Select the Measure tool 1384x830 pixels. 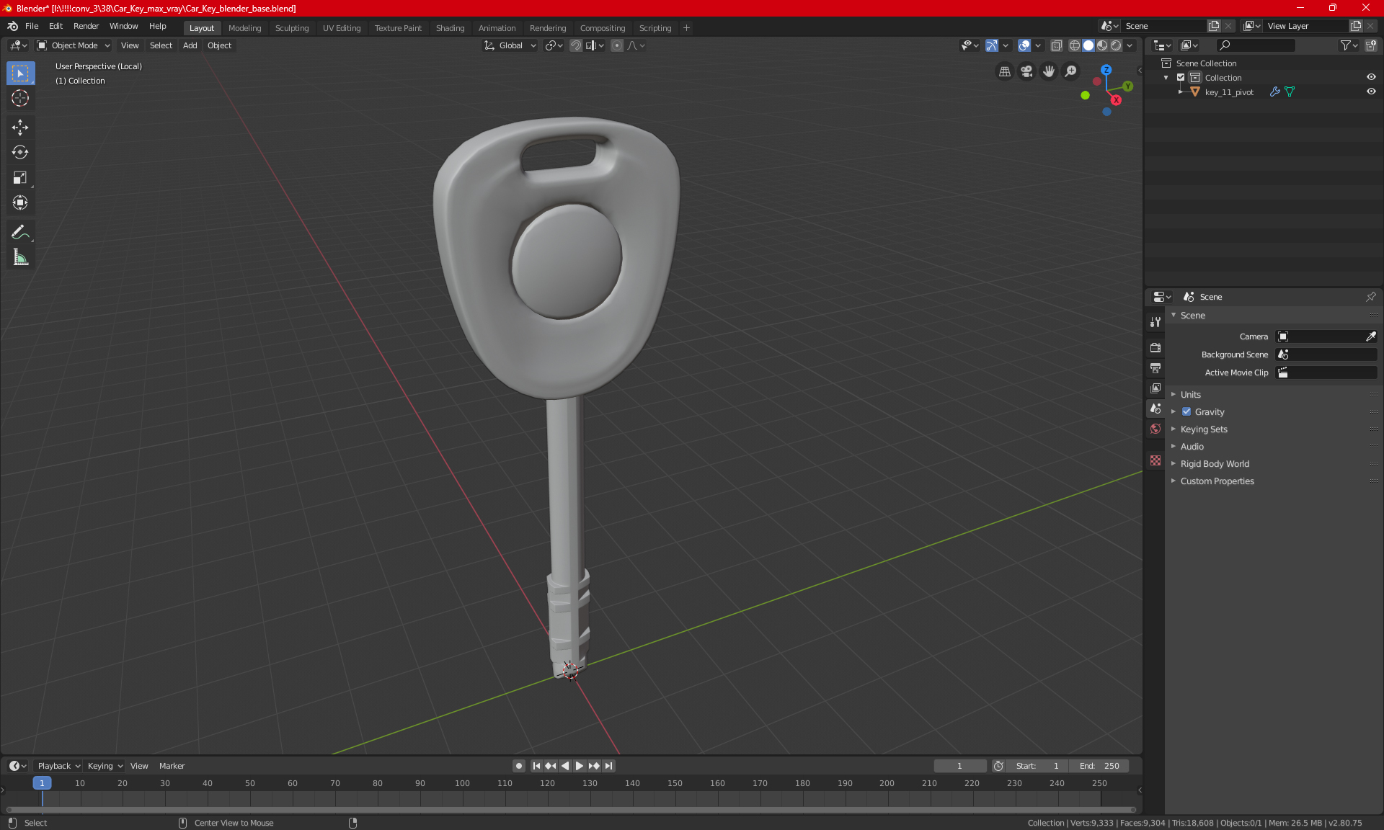[x=20, y=257]
